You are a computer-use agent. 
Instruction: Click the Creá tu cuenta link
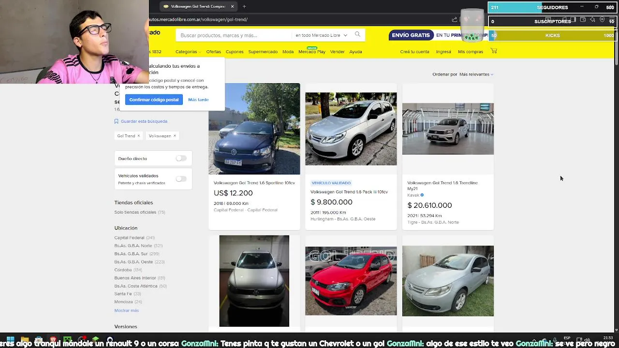pyautogui.click(x=414, y=52)
